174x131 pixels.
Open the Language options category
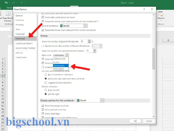(x=25, y=34)
